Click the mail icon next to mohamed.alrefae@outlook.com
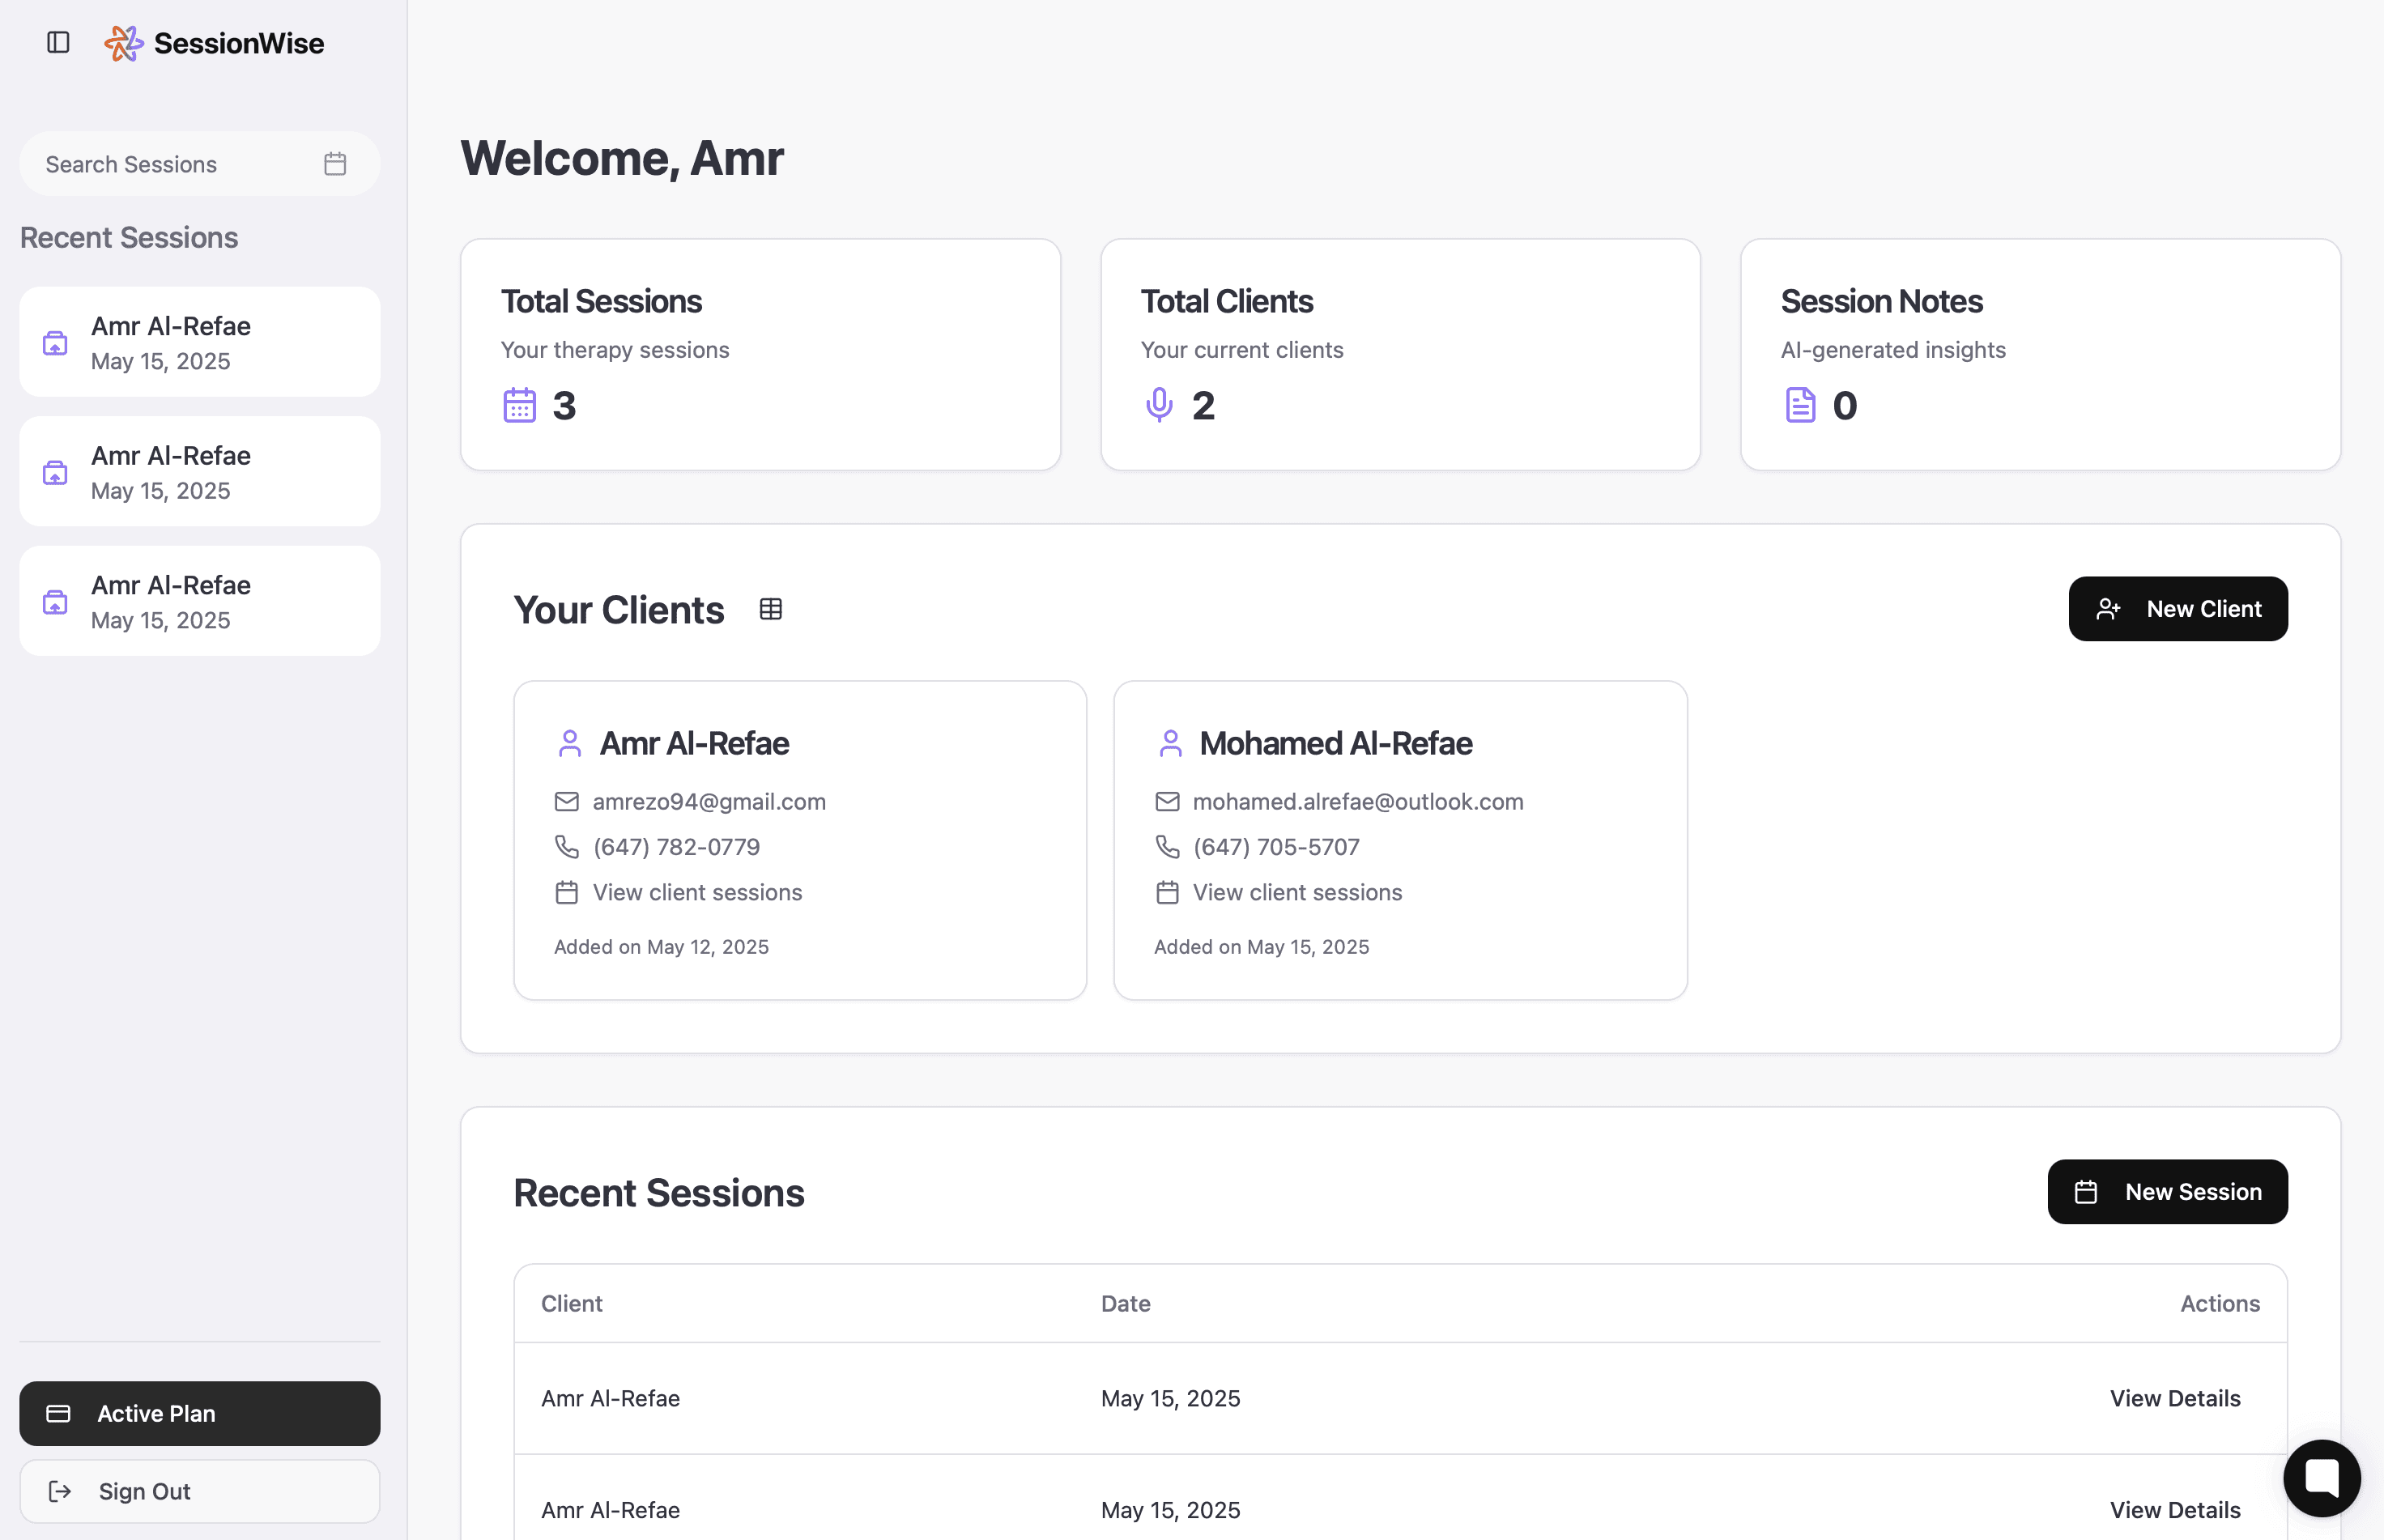This screenshot has width=2384, height=1540. (x=1167, y=802)
